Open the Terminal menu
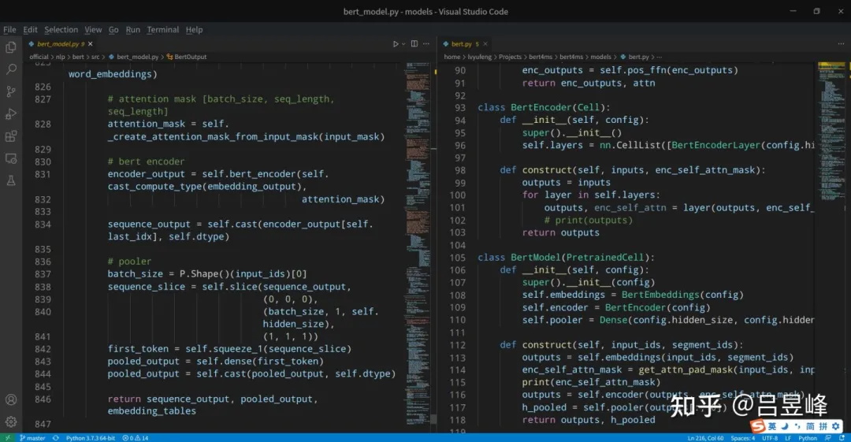 (x=162, y=30)
